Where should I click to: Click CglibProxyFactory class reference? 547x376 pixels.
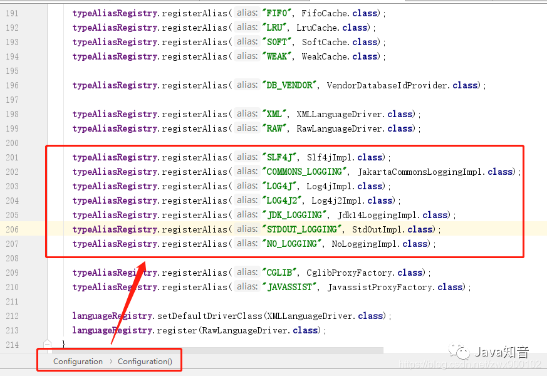point(349,273)
